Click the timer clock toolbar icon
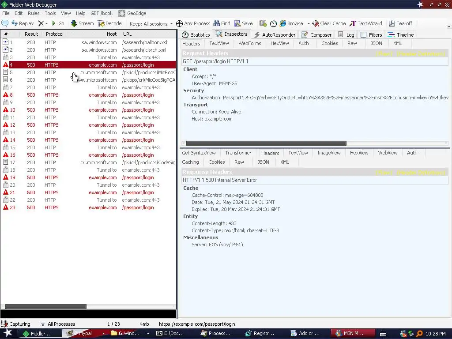Viewport: 452px width, 339px height. tap(273, 23)
